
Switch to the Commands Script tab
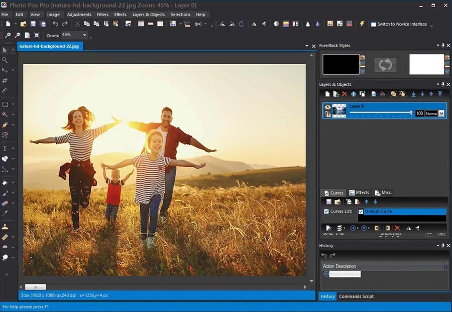click(356, 296)
